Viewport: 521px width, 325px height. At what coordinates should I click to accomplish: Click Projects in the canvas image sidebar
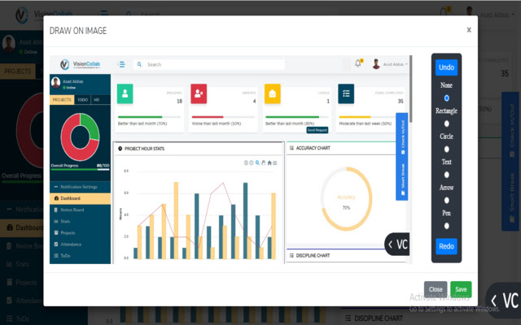click(80, 233)
